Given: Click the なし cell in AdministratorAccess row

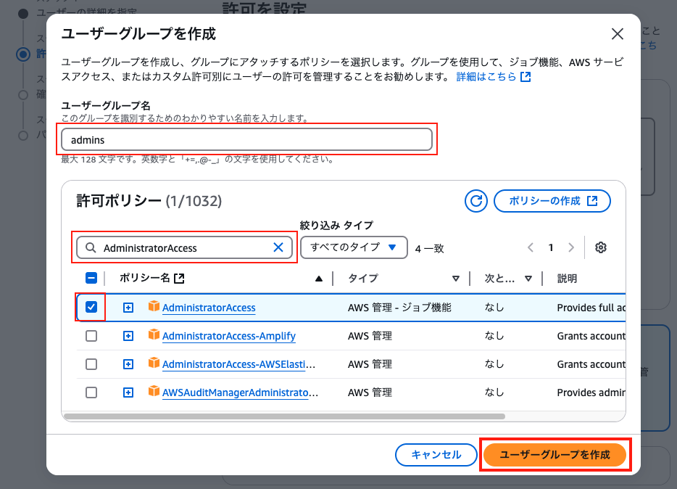Looking at the screenshot, I should pyautogui.click(x=494, y=308).
